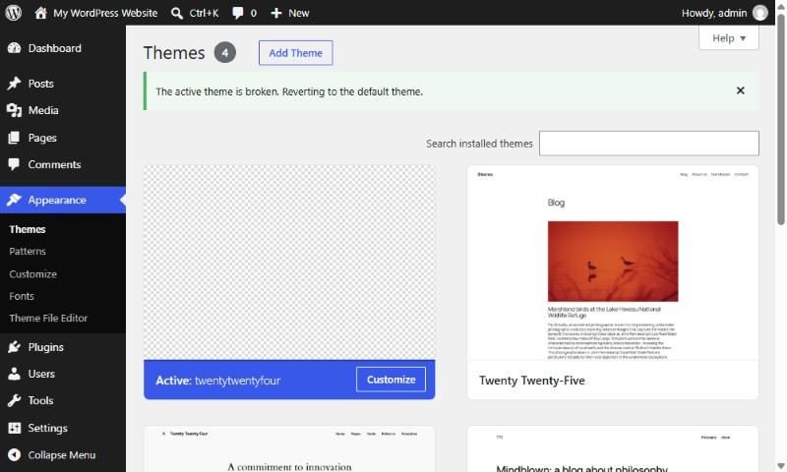Expand the Help dropdown tab

[729, 38]
